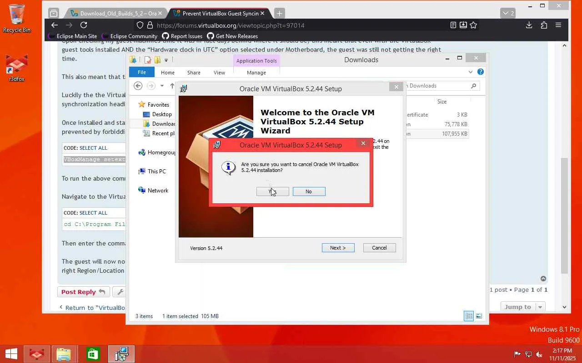Screen dimensions: 582x363
Task: Select This PC in the Explorer navigation pane
Action: (x=156, y=172)
